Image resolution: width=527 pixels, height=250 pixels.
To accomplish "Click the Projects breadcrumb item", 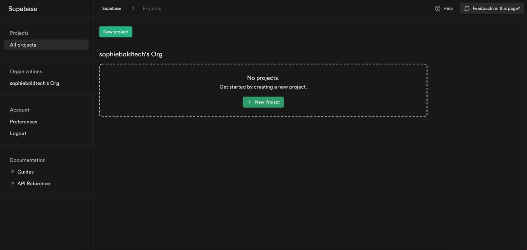I will 152,8.
